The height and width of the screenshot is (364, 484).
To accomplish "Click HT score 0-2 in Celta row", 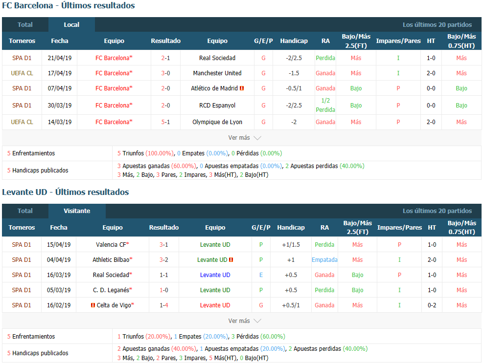I will tap(432, 305).
